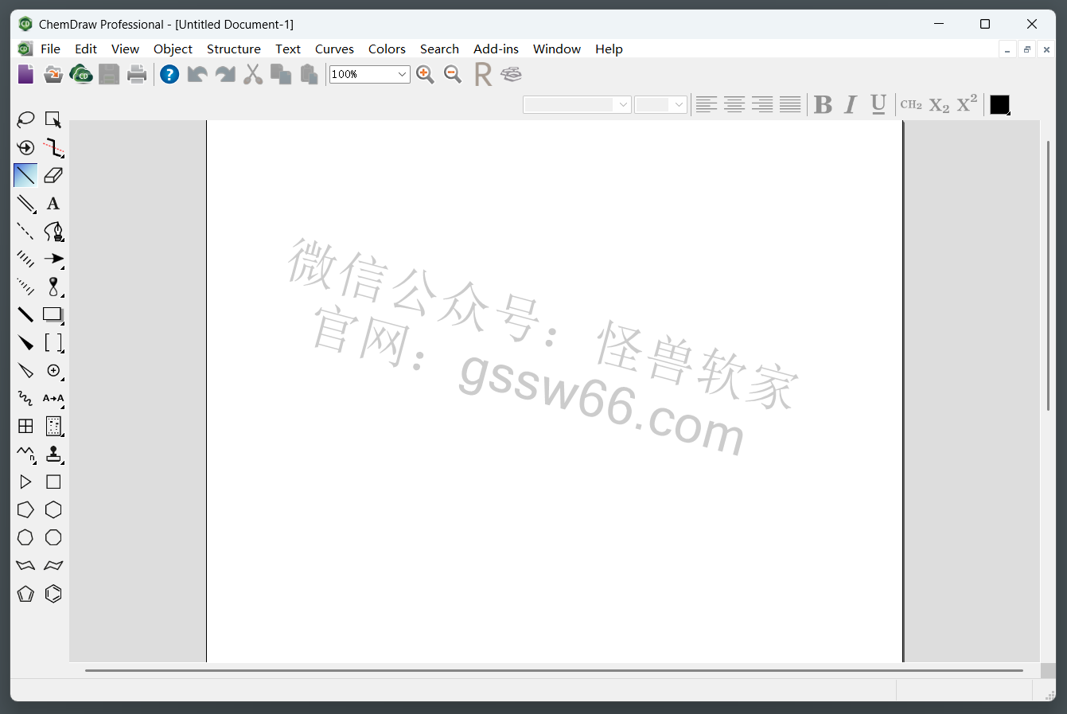Toggle Subscript text style
Screen dimensions: 1067x714
pos(939,105)
